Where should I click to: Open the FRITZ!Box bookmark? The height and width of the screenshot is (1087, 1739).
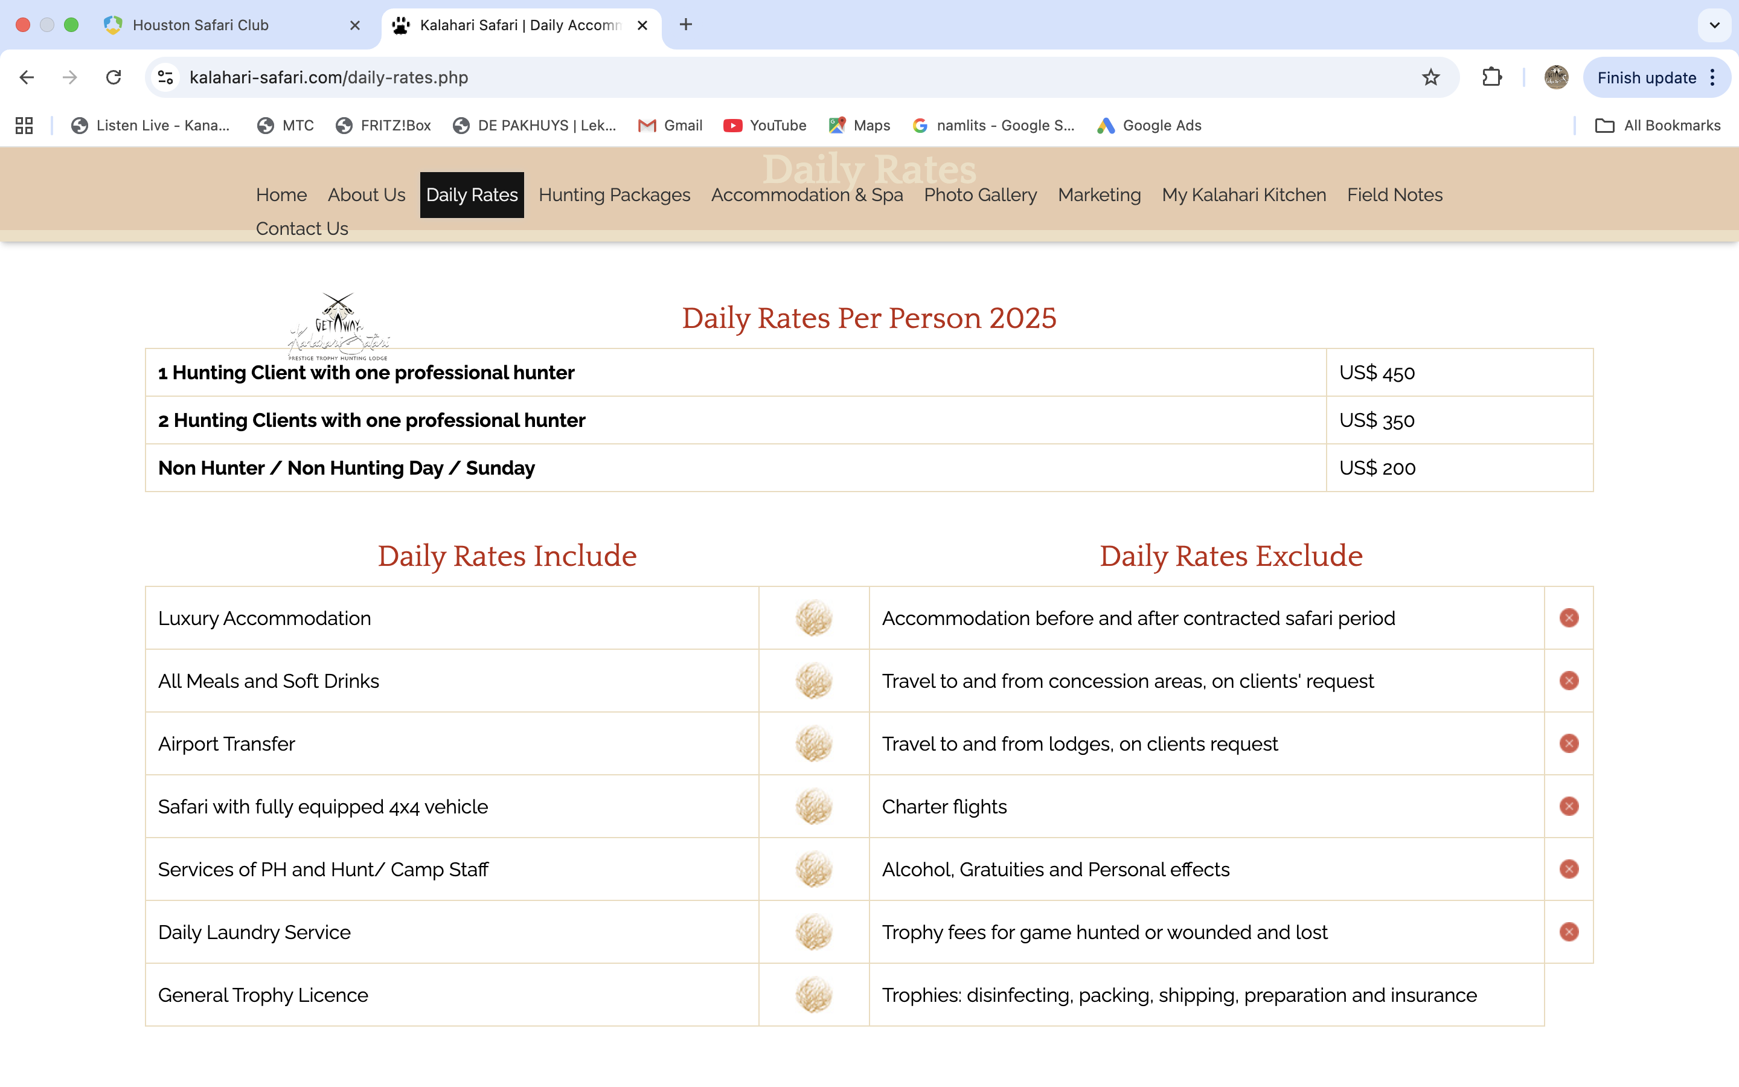(x=384, y=125)
